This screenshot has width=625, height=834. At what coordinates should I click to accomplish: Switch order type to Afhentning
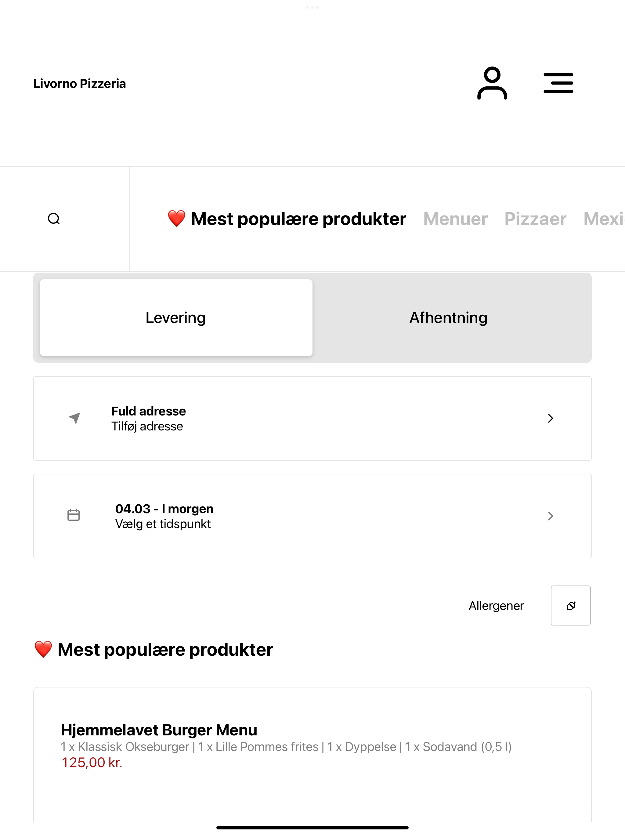click(448, 317)
